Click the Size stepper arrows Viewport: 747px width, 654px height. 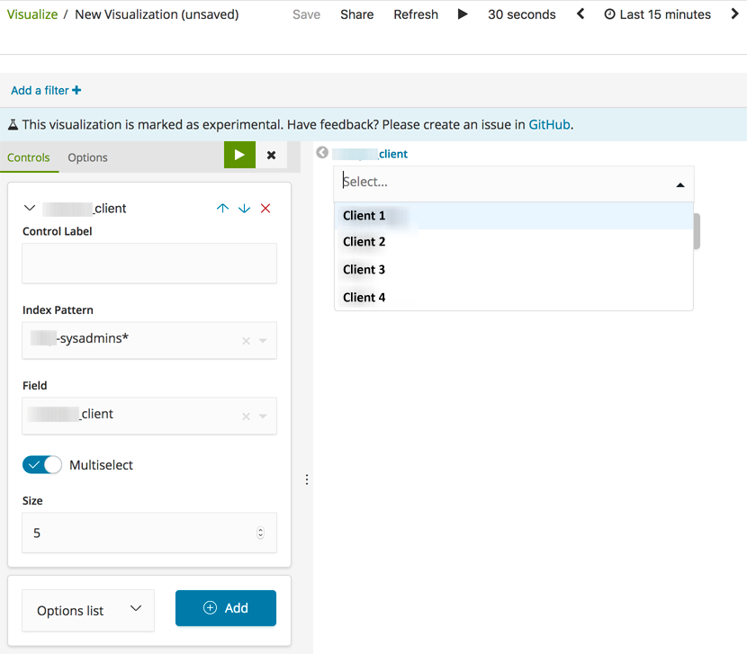[260, 533]
